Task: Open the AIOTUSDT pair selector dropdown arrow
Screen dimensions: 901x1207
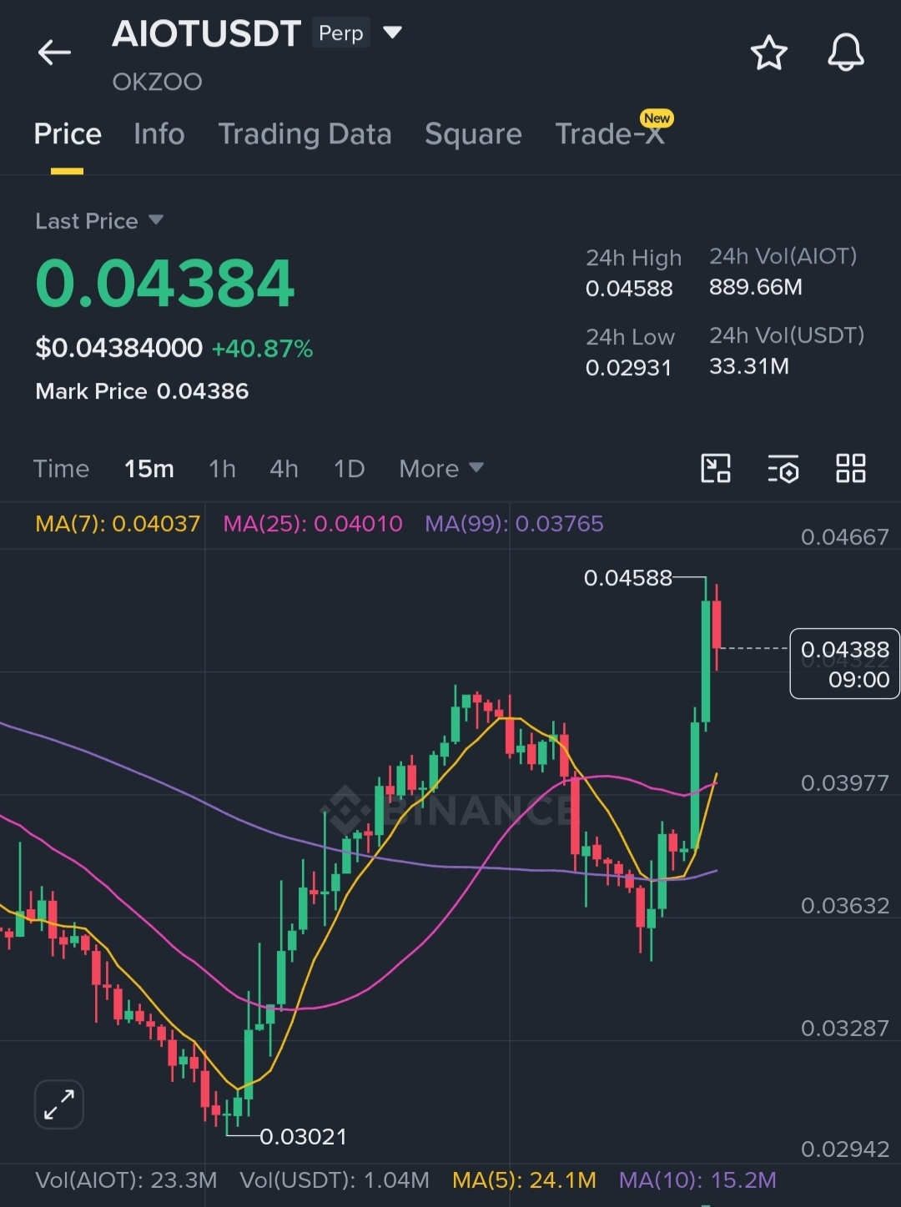Action: [x=392, y=33]
